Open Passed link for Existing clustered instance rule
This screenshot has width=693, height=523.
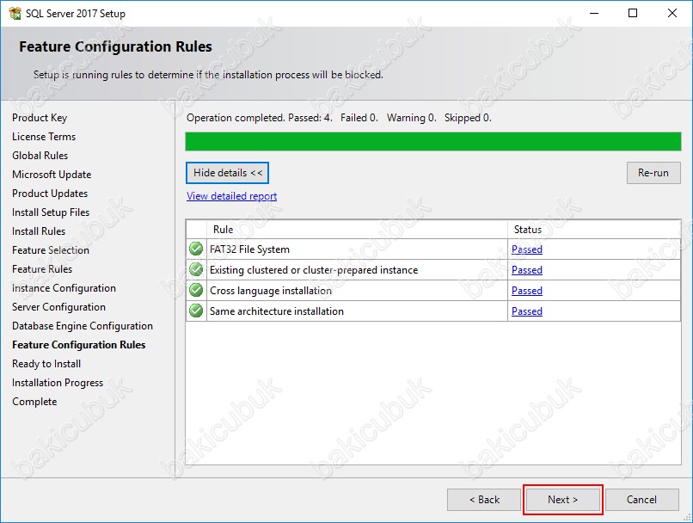527,270
